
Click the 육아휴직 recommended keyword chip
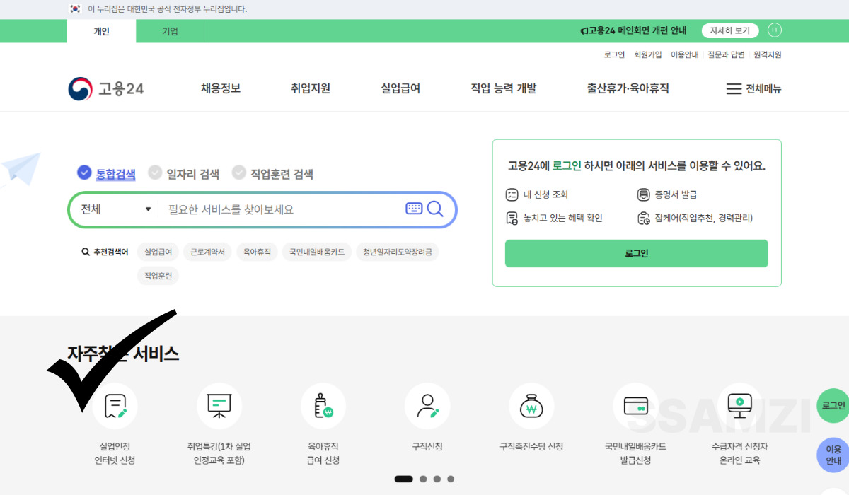click(x=257, y=252)
